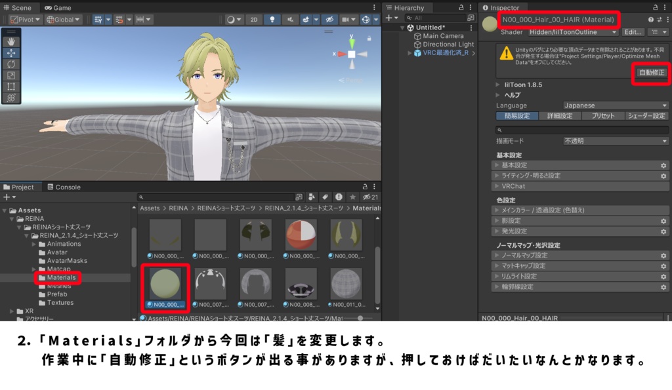672x390 pixels.
Task: Switch to the Game tab
Action: (x=58, y=7)
